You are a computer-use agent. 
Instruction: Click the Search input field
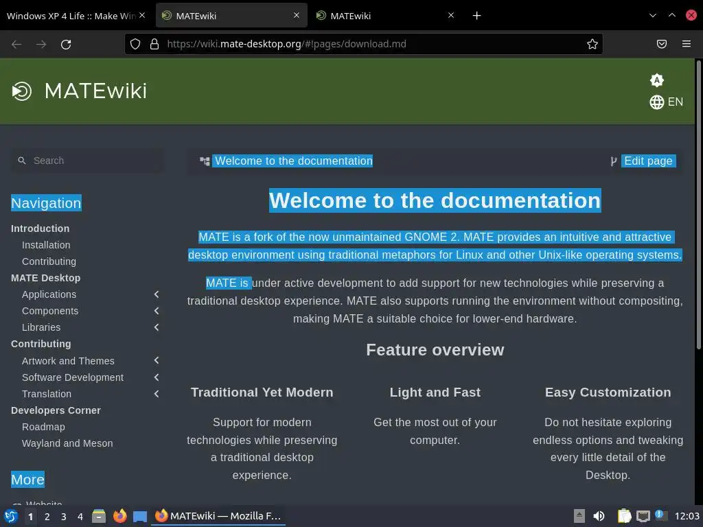[87, 161]
